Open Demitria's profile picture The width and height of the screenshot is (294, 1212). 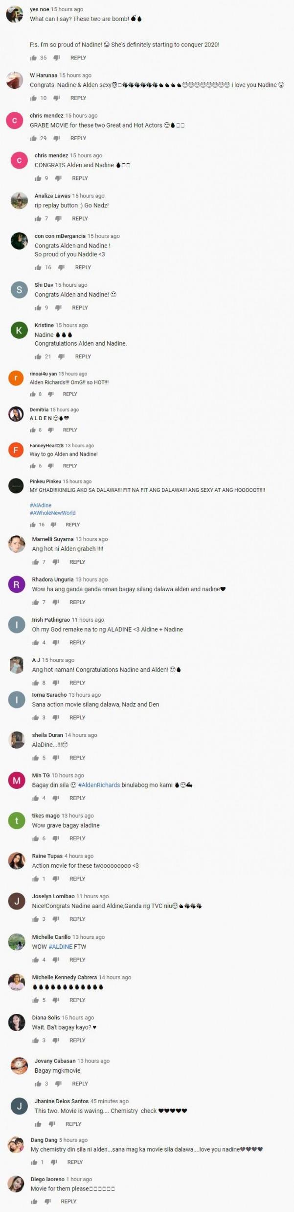pos(16,414)
